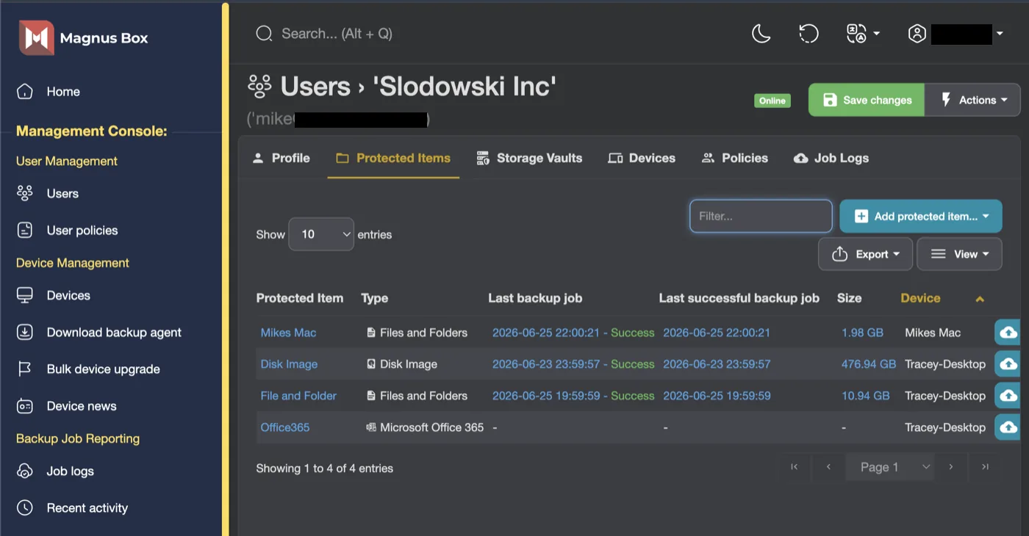Sort by Protected Item column
The height and width of the screenshot is (536, 1029).
(x=300, y=298)
